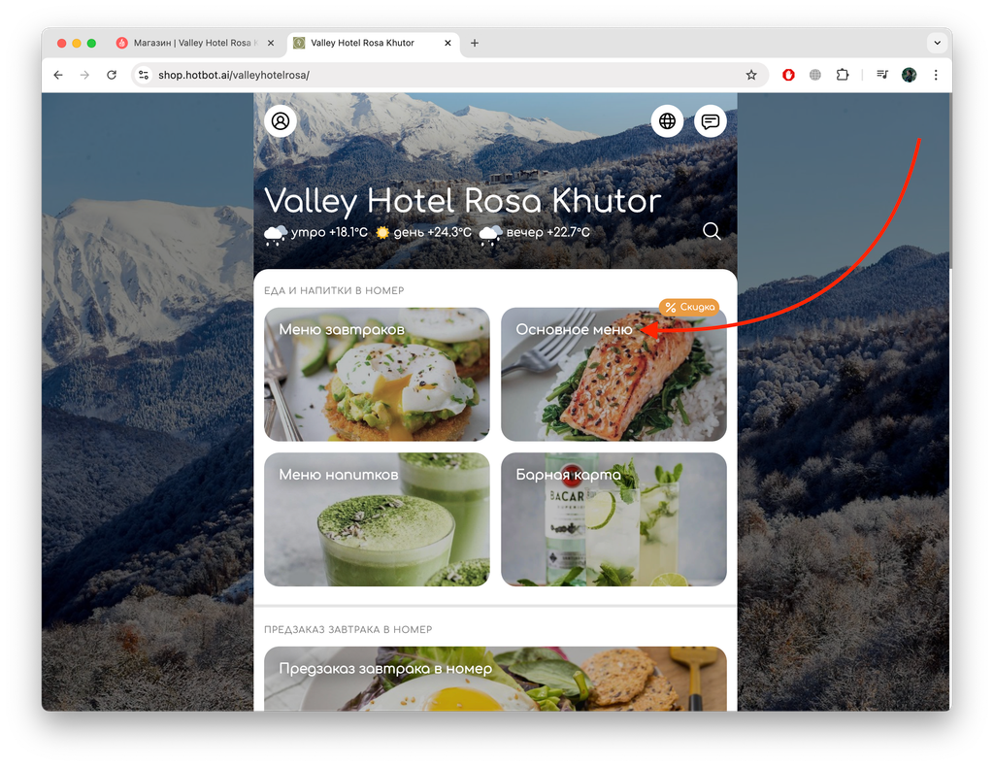
Task: Open the media control toolbar icon
Action: (881, 75)
